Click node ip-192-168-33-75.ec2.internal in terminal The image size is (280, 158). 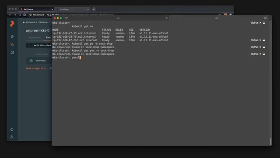74,37
